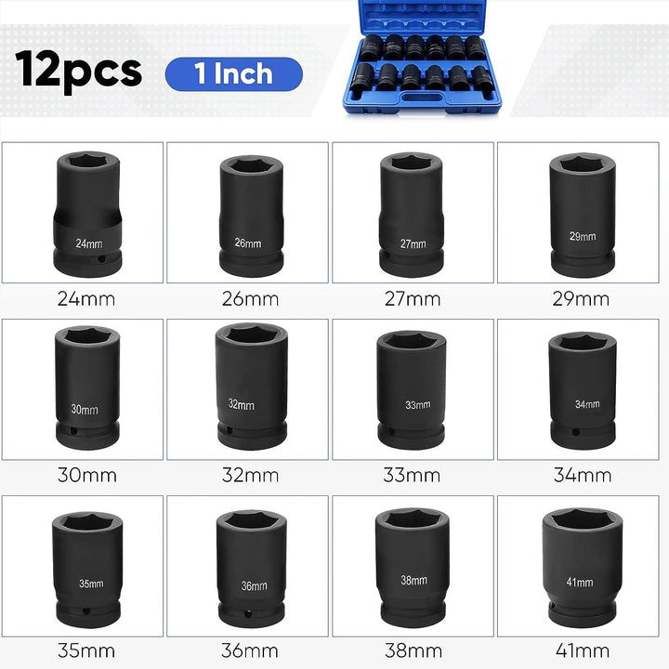This screenshot has height=669, width=669.
Task: Click the blue 1 Inch badge
Action: (234, 73)
